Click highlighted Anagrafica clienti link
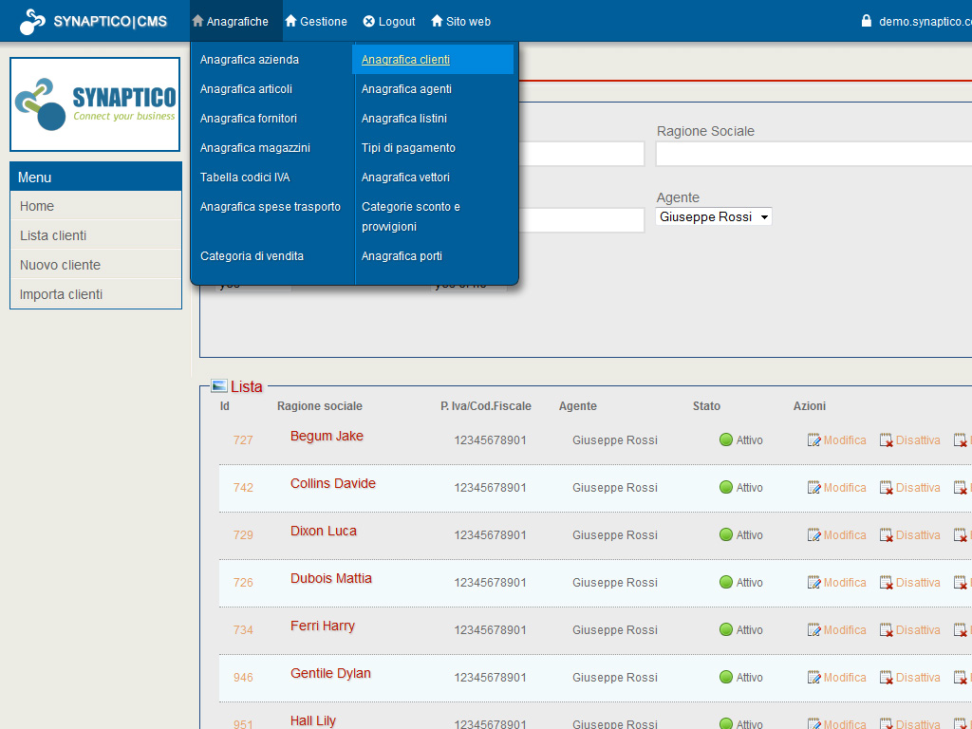The width and height of the screenshot is (972, 729). pyautogui.click(x=405, y=60)
